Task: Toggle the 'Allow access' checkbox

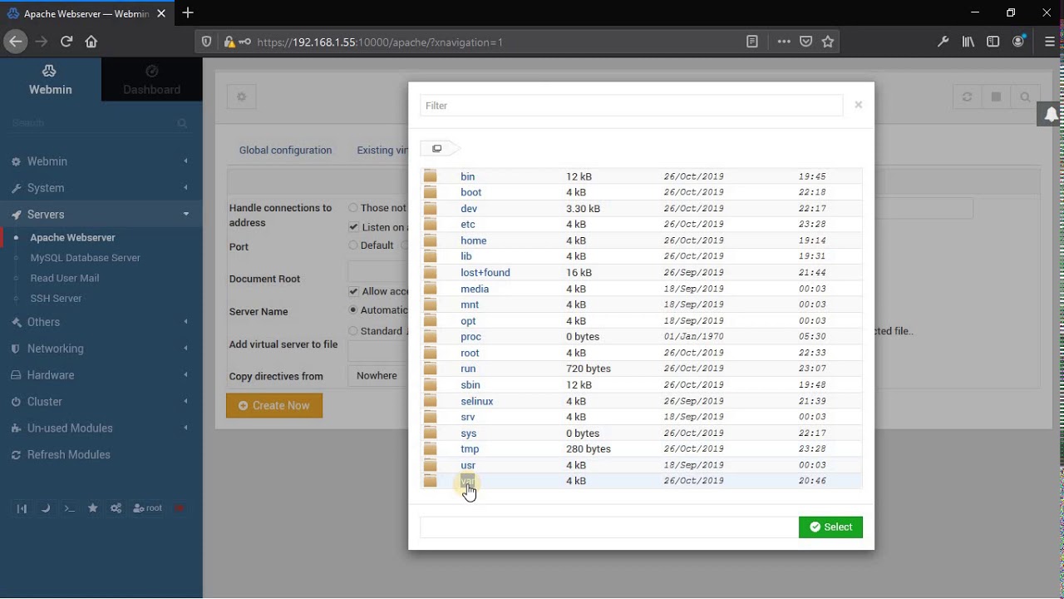Action: (x=353, y=291)
